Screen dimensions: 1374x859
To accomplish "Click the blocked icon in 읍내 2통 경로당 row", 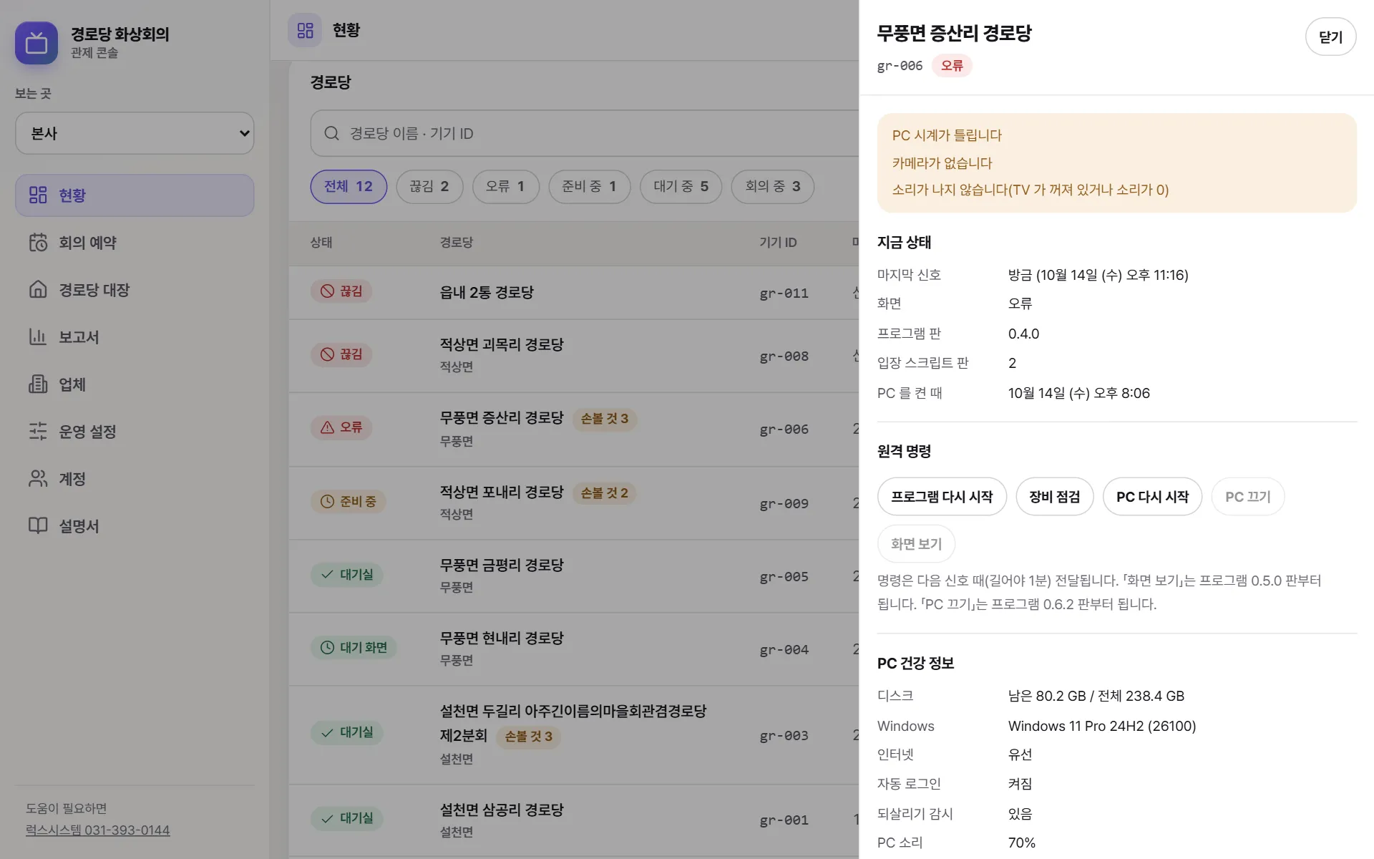I will pyautogui.click(x=327, y=291).
